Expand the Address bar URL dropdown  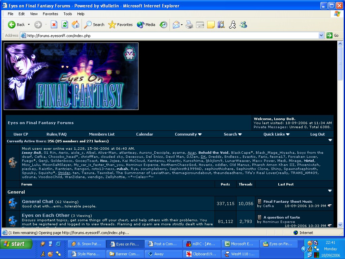[x=321, y=35]
